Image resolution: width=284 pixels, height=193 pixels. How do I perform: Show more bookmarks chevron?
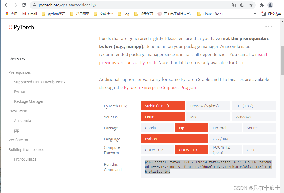pos(255,14)
